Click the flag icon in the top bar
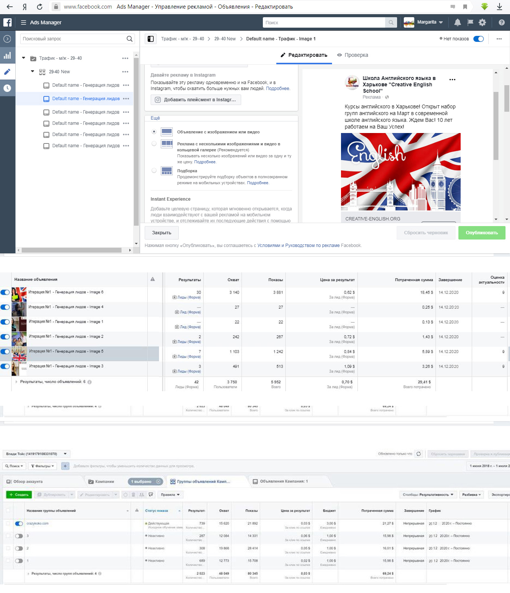The height and width of the screenshot is (593, 510). tap(470, 22)
